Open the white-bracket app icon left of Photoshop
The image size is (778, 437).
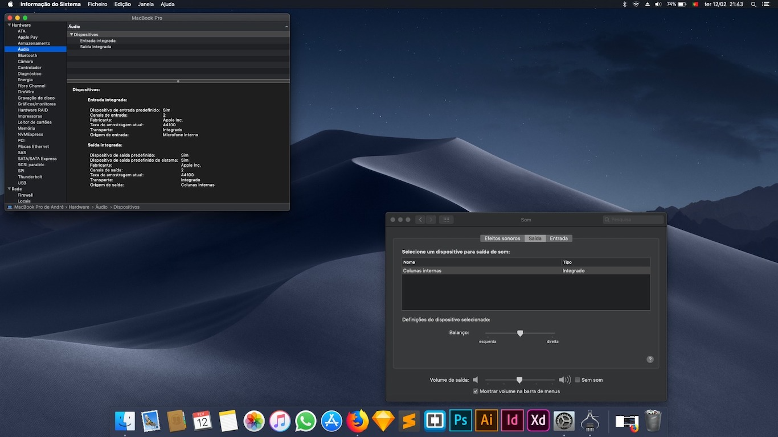pyautogui.click(x=435, y=421)
